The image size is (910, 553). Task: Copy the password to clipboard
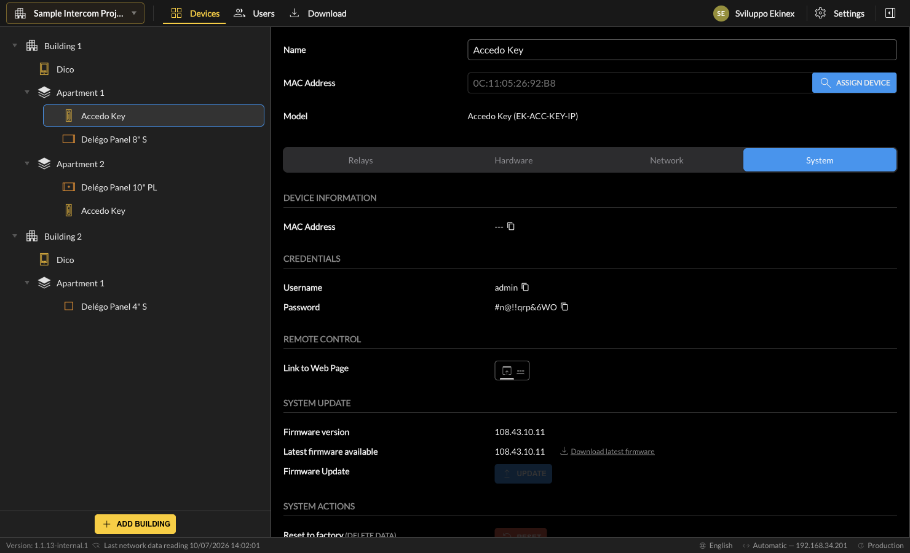[564, 307]
